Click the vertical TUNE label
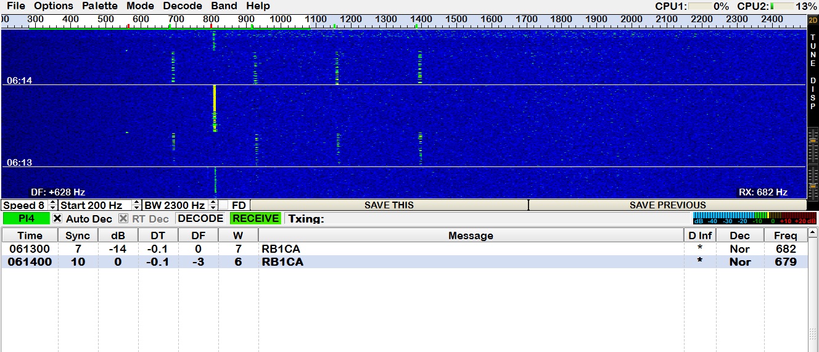Viewport: 819px width, 352px height. click(812, 51)
